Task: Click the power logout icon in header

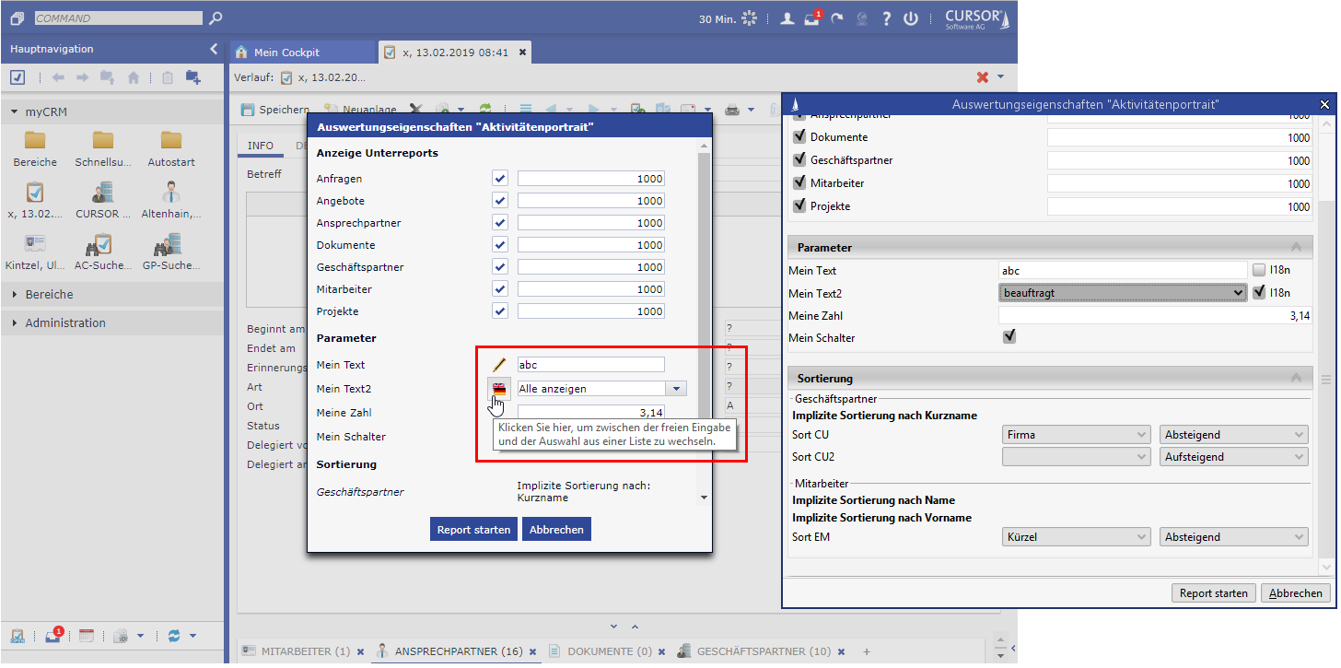Action: click(x=911, y=18)
